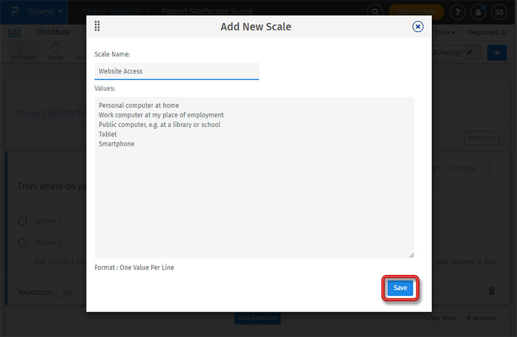Screen dimensions: 517x337
Task: Enable the Validation toggle
Action: [65, 293]
